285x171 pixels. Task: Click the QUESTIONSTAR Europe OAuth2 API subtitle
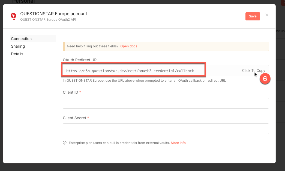click(x=48, y=19)
